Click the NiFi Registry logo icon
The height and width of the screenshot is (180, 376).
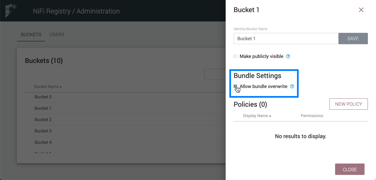click(11, 11)
